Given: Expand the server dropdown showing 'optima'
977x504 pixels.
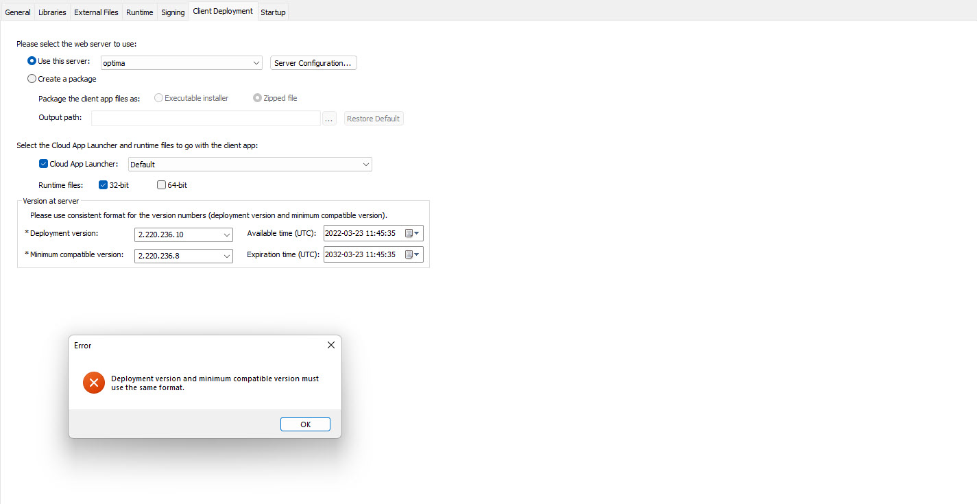Looking at the screenshot, I should pos(256,63).
